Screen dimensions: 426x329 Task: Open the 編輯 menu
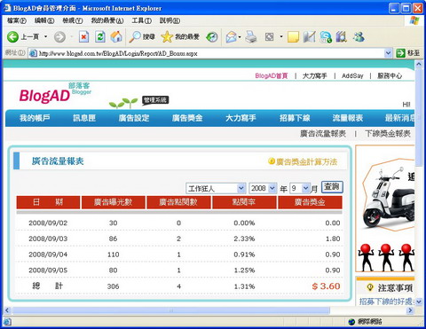tap(44, 20)
